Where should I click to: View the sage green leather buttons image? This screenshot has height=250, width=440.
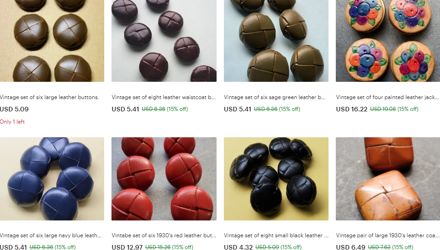point(276,41)
